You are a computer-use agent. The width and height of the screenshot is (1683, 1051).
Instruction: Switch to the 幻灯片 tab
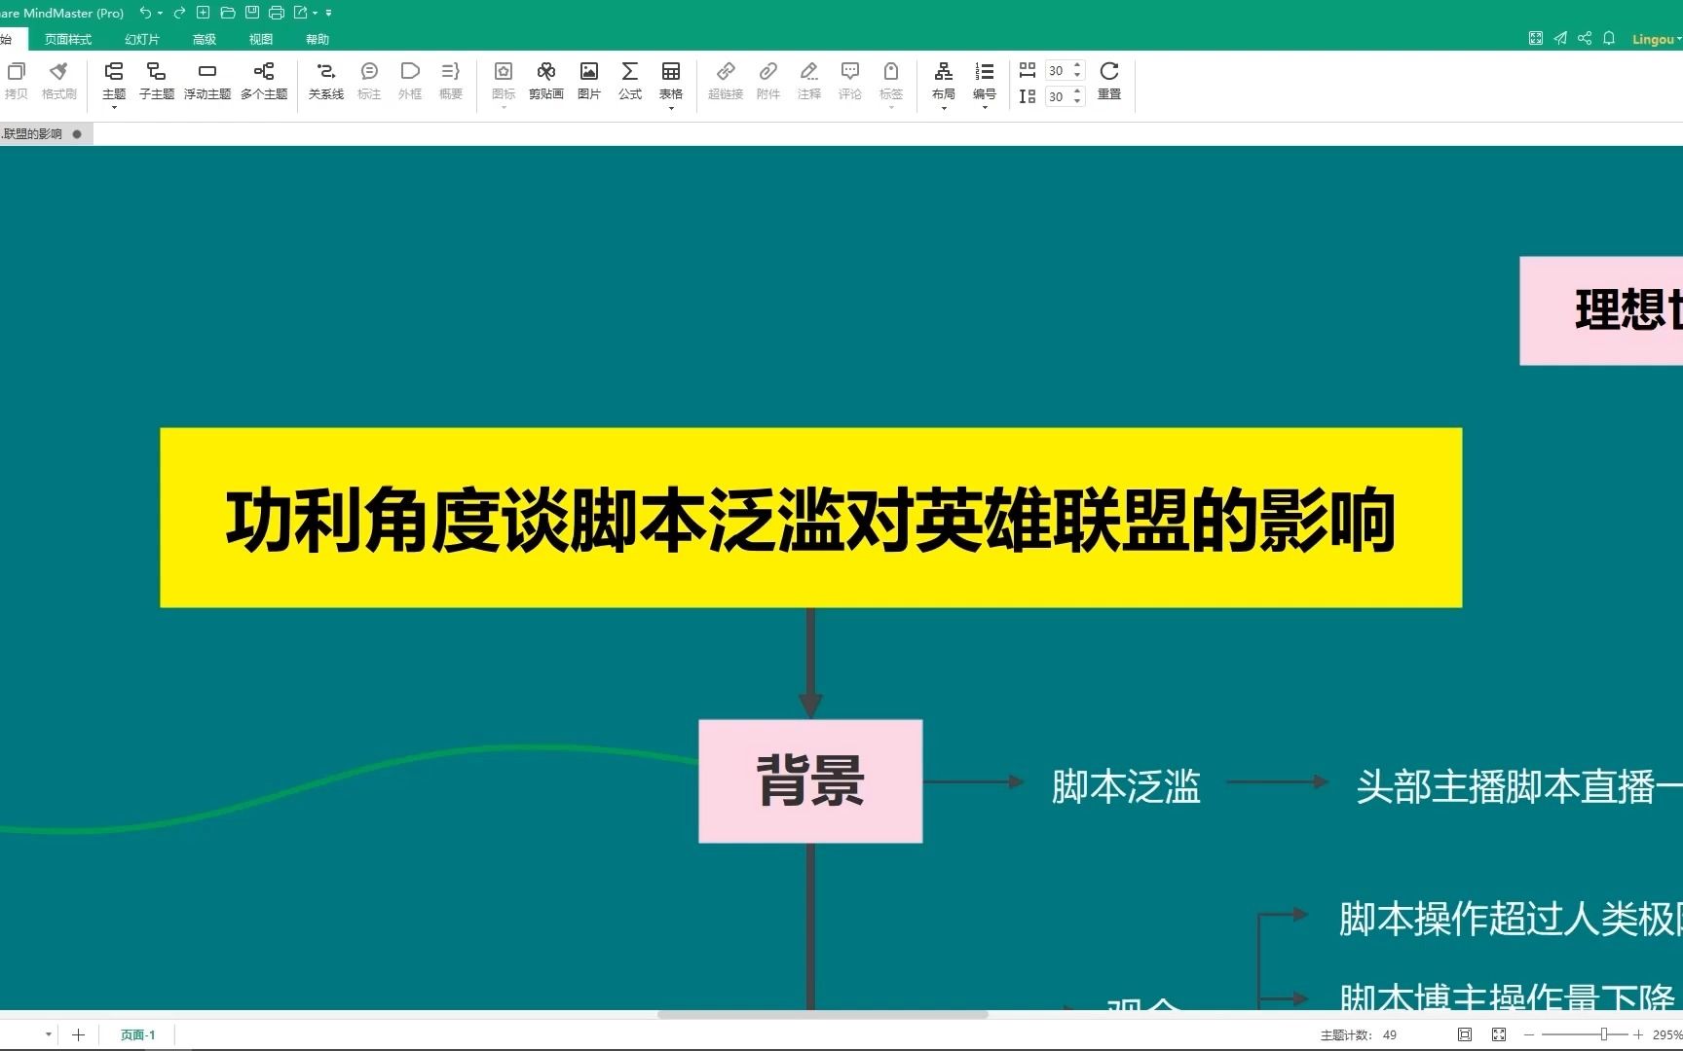click(x=142, y=39)
